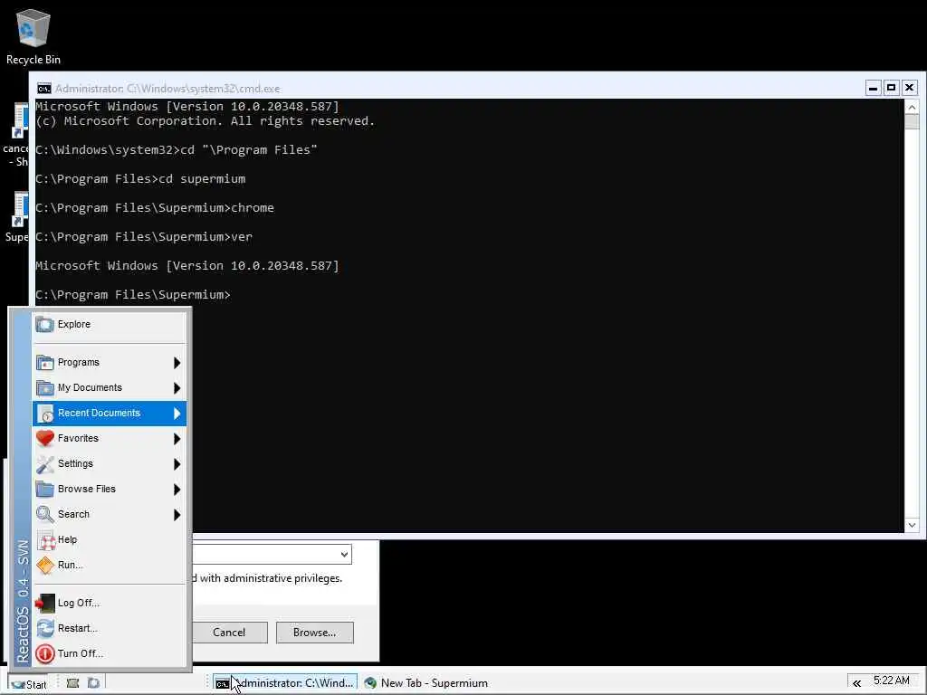Click the Run diamond icon

click(x=45, y=565)
